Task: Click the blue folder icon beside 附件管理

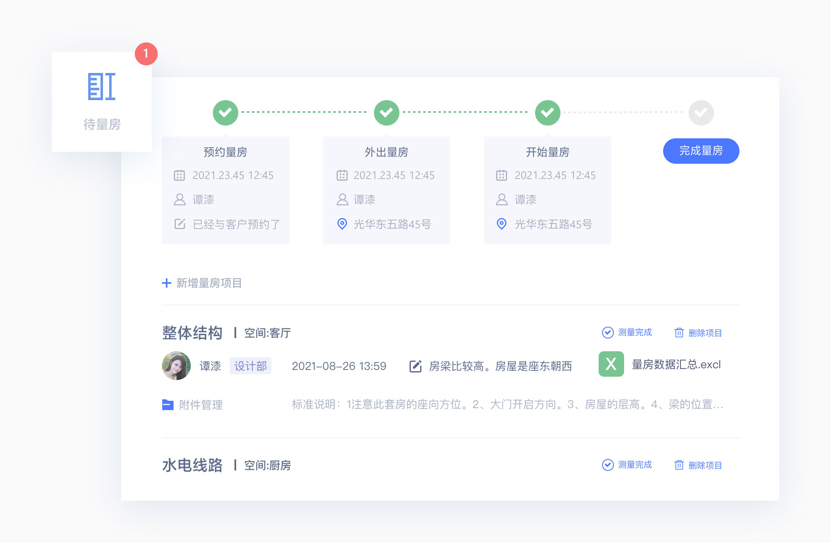Action: click(168, 405)
